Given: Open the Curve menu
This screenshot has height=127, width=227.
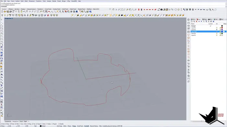Looking at the screenshot, I should 13,1.
